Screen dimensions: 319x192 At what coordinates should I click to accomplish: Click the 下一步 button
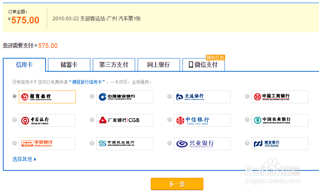177,184
